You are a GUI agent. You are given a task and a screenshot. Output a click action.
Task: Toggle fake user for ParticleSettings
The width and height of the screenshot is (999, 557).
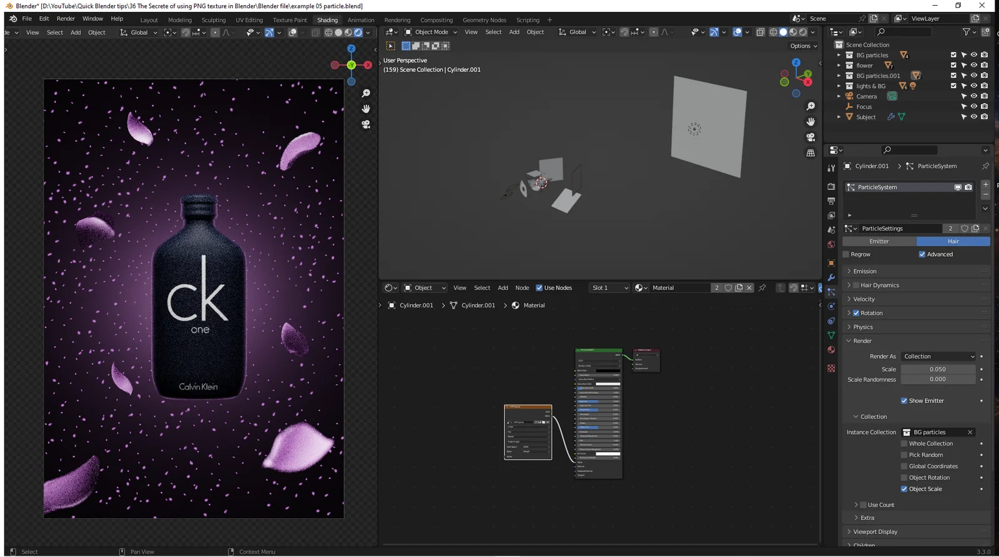coord(965,229)
